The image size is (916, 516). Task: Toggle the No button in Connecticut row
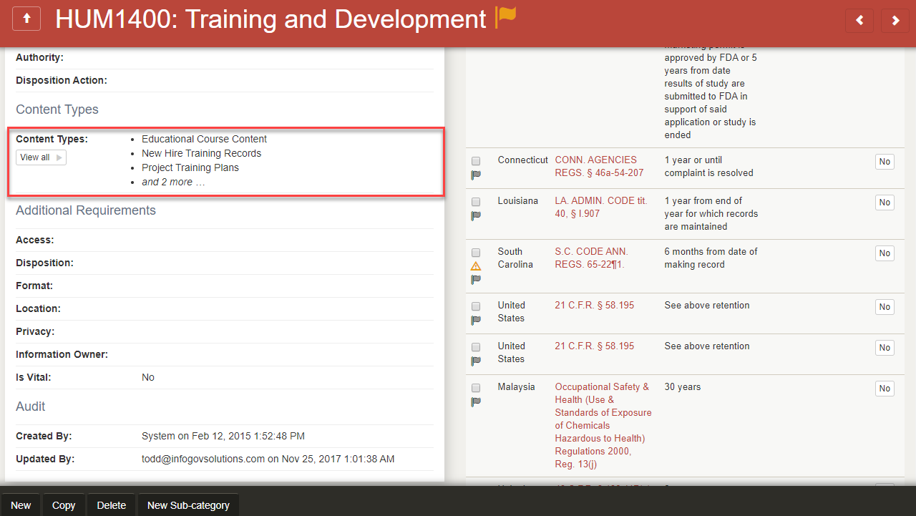tap(885, 162)
